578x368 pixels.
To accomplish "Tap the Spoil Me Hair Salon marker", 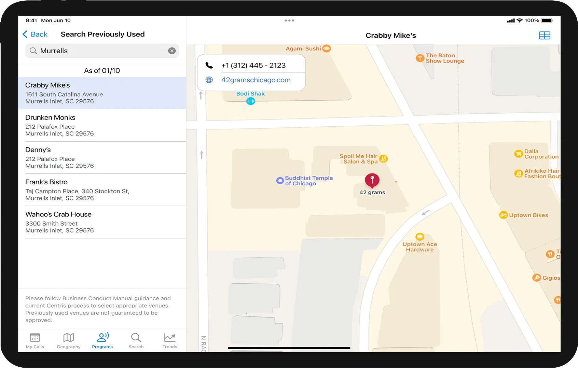I will [x=384, y=159].
